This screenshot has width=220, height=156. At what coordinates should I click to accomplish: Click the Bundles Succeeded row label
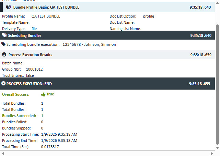pos(18,116)
